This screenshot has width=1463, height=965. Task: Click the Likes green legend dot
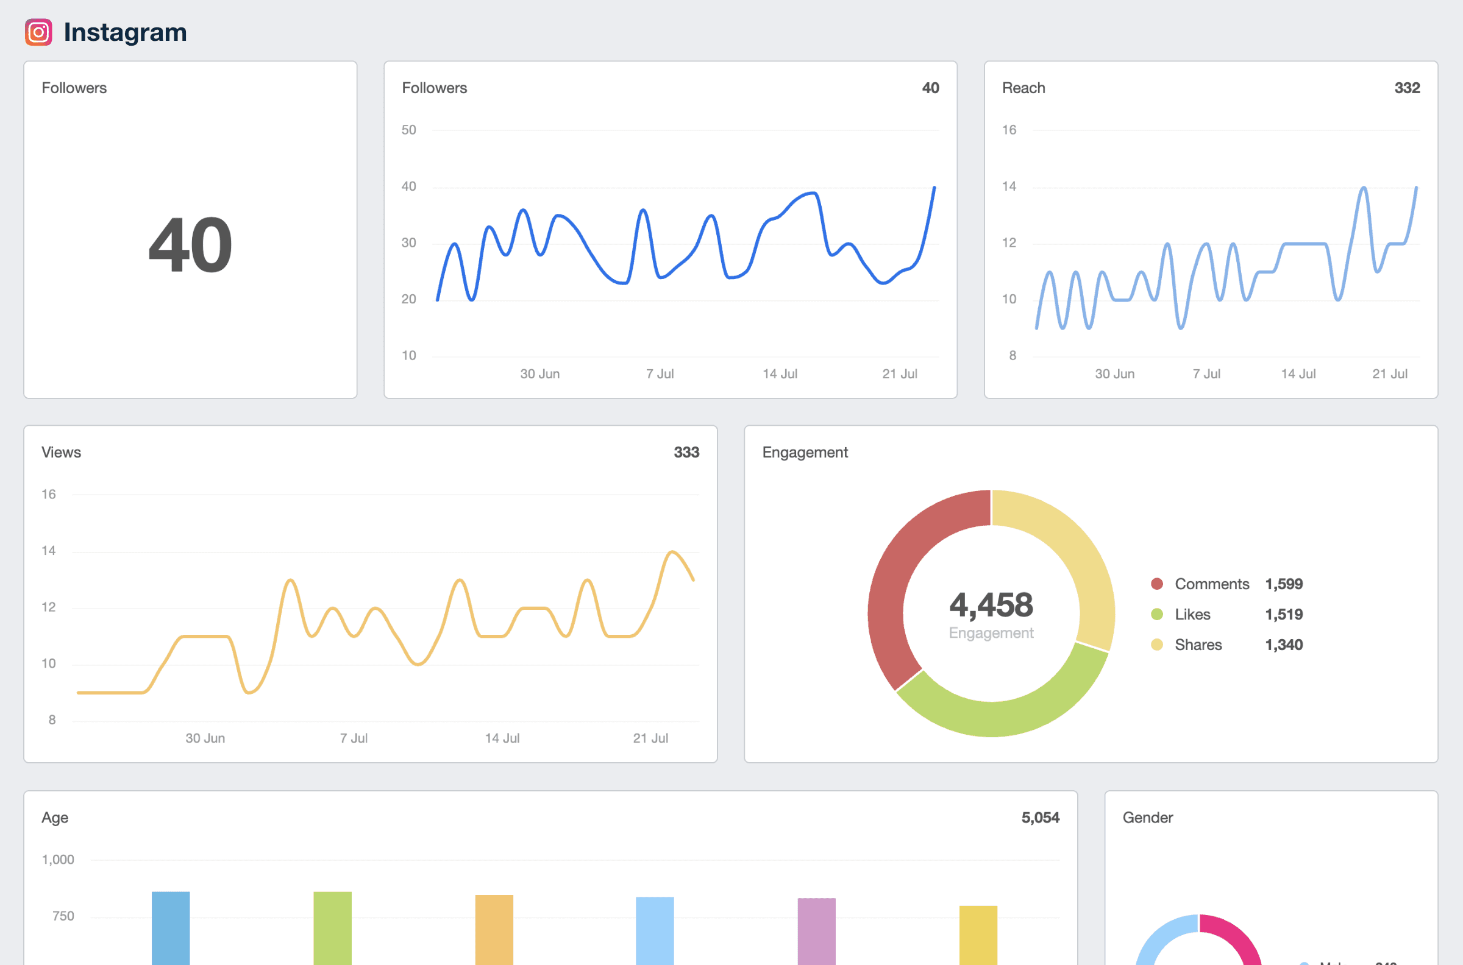(x=1157, y=614)
